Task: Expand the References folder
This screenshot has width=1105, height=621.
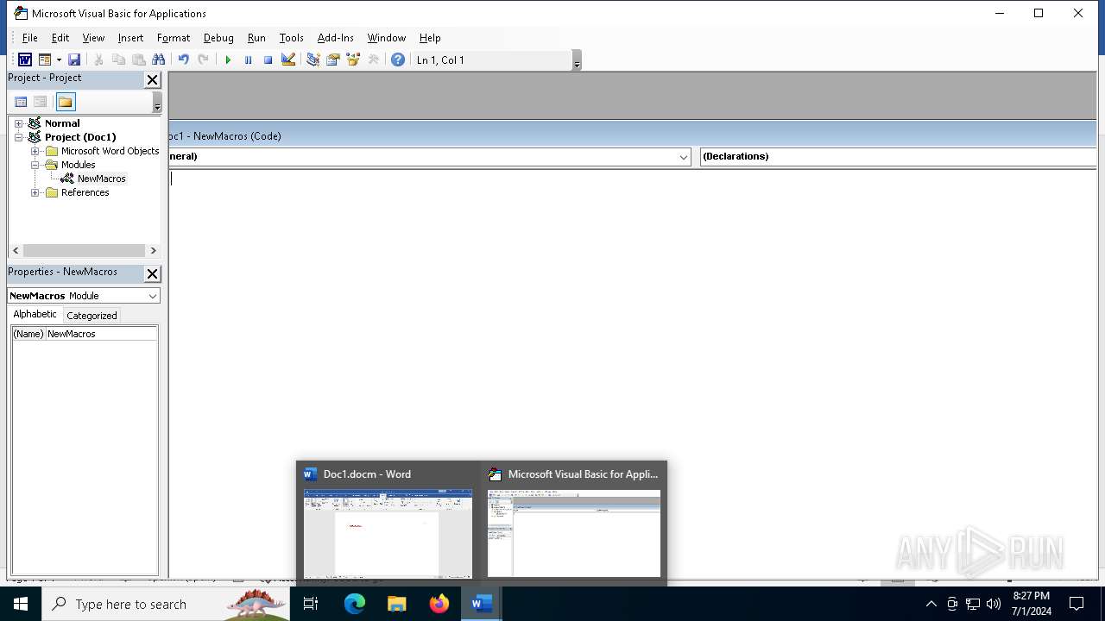Action: 35,192
